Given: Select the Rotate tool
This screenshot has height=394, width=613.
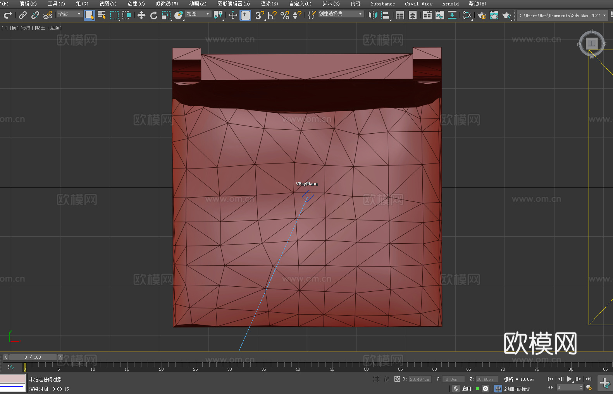Looking at the screenshot, I should 154,15.
